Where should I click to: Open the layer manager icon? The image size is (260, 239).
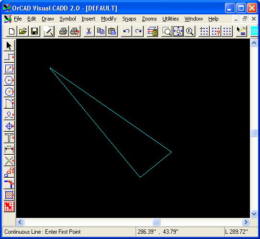152,31
